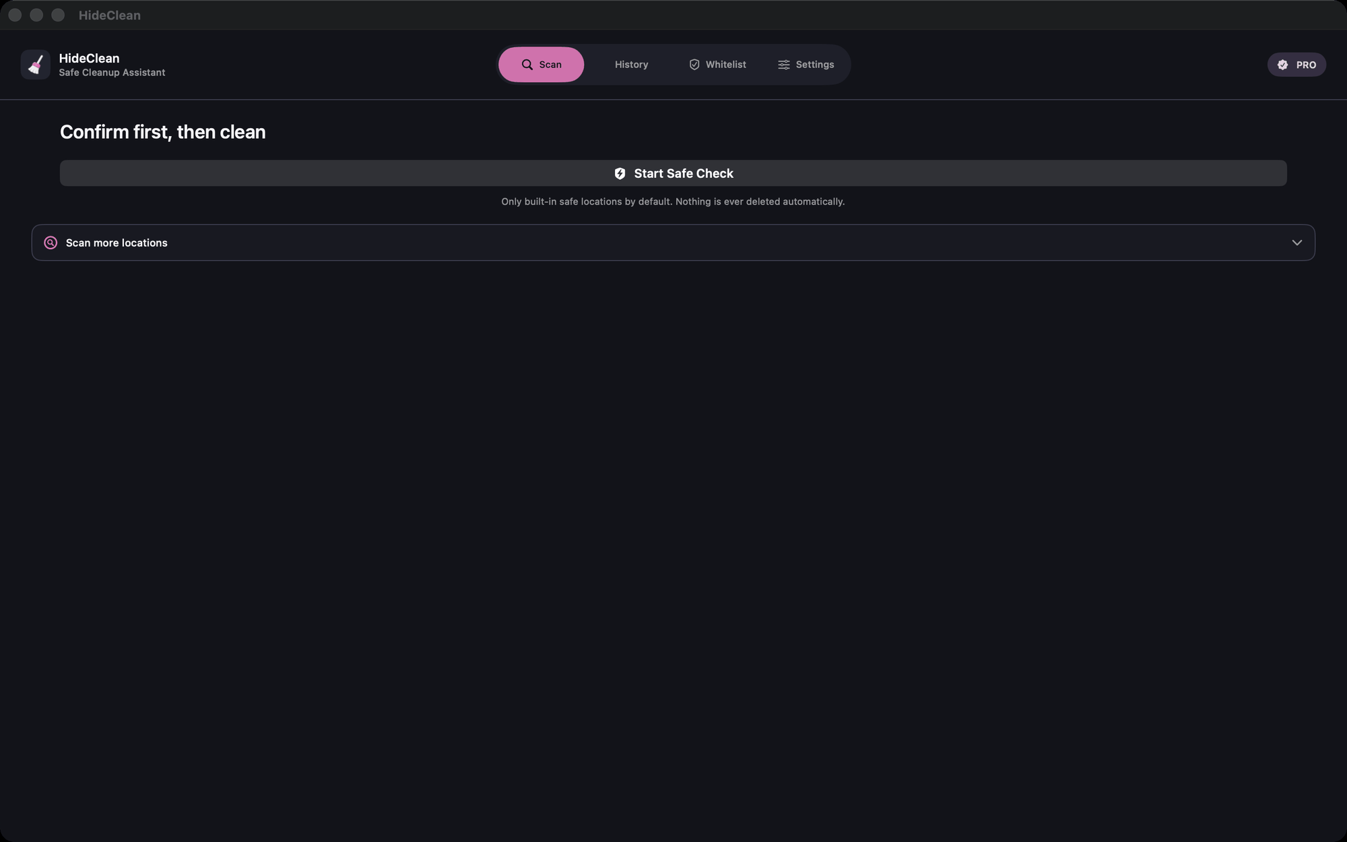Click the HideClean name beside the logo

[x=89, y=58]
